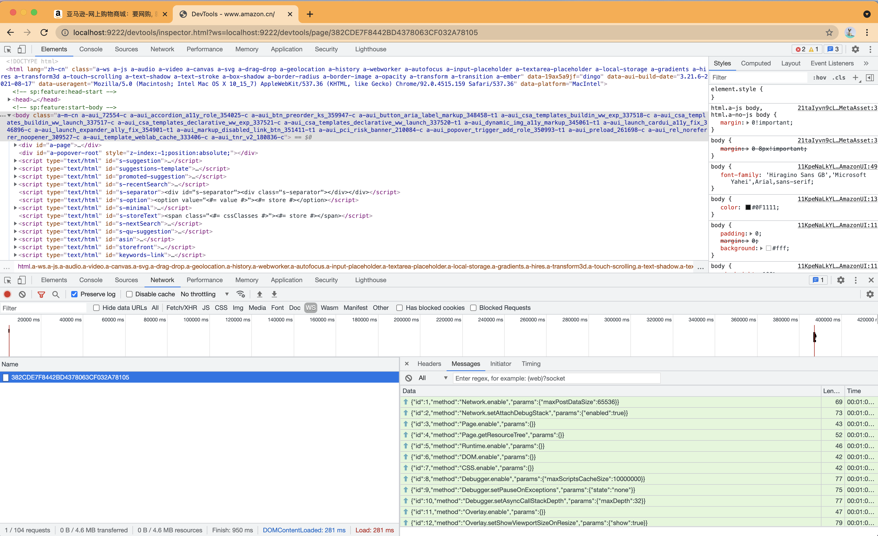878x536 pixels.
Task: Stop recording network log
Action: 8,294
